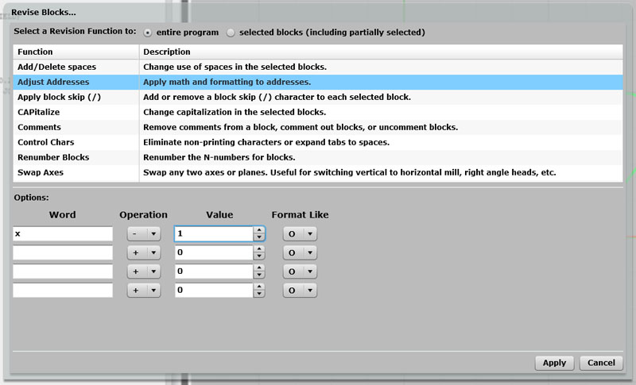Decrease fourth row Value with down arrow
This screenshot has width=636, height=385.
pyautogui.click(x=259, y=294)
